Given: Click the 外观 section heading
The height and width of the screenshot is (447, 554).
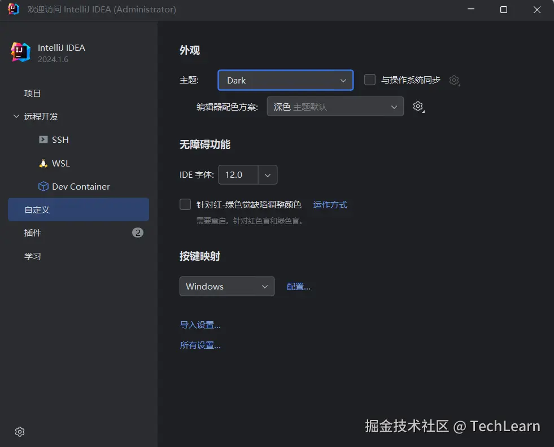Looking at the screenshot, I should [190, 50].
